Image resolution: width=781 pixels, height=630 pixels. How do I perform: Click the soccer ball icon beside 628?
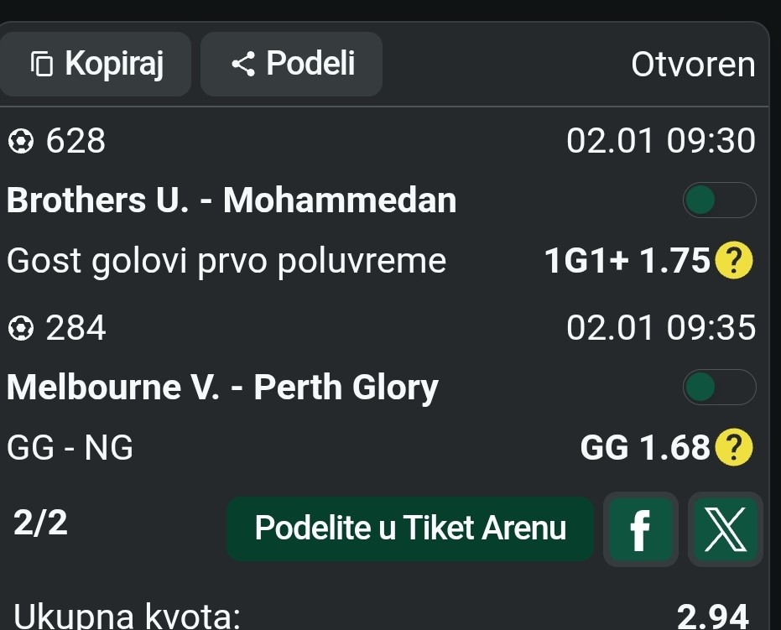click(x=20, y=142)
